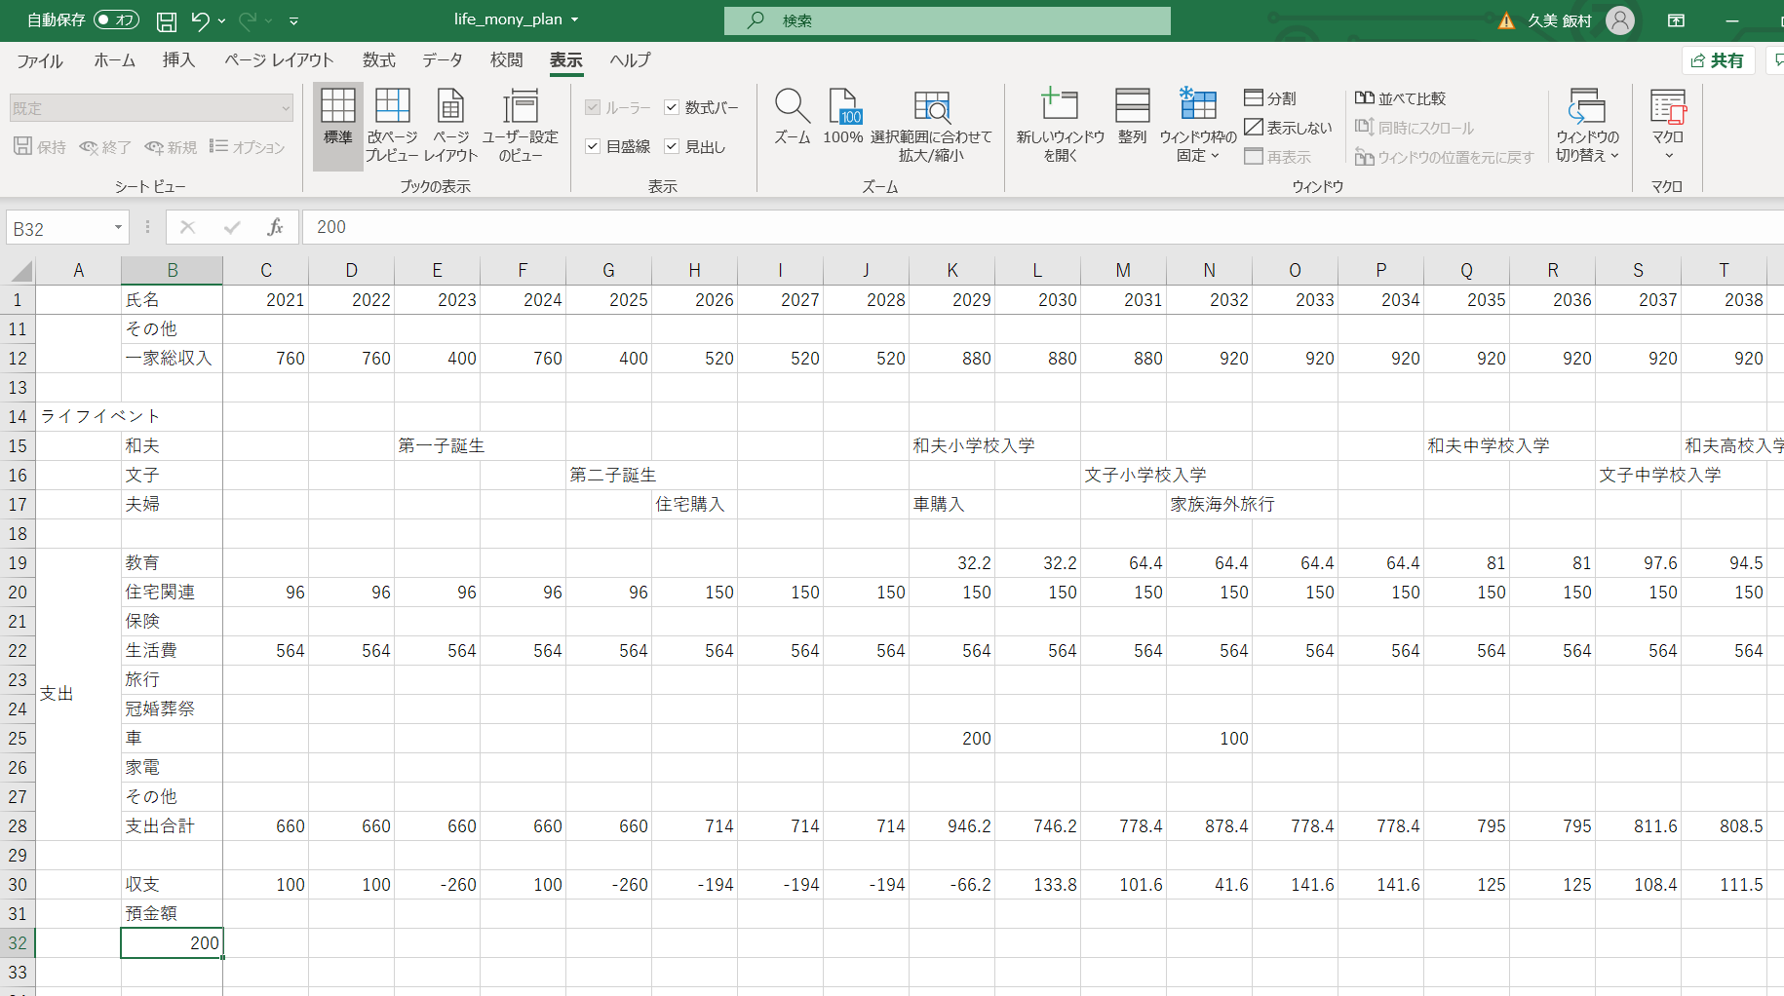Open the Data (データ) tab
Image resolution: width=1784 pixels, height=996 pixels.
(x=443, y=60)
